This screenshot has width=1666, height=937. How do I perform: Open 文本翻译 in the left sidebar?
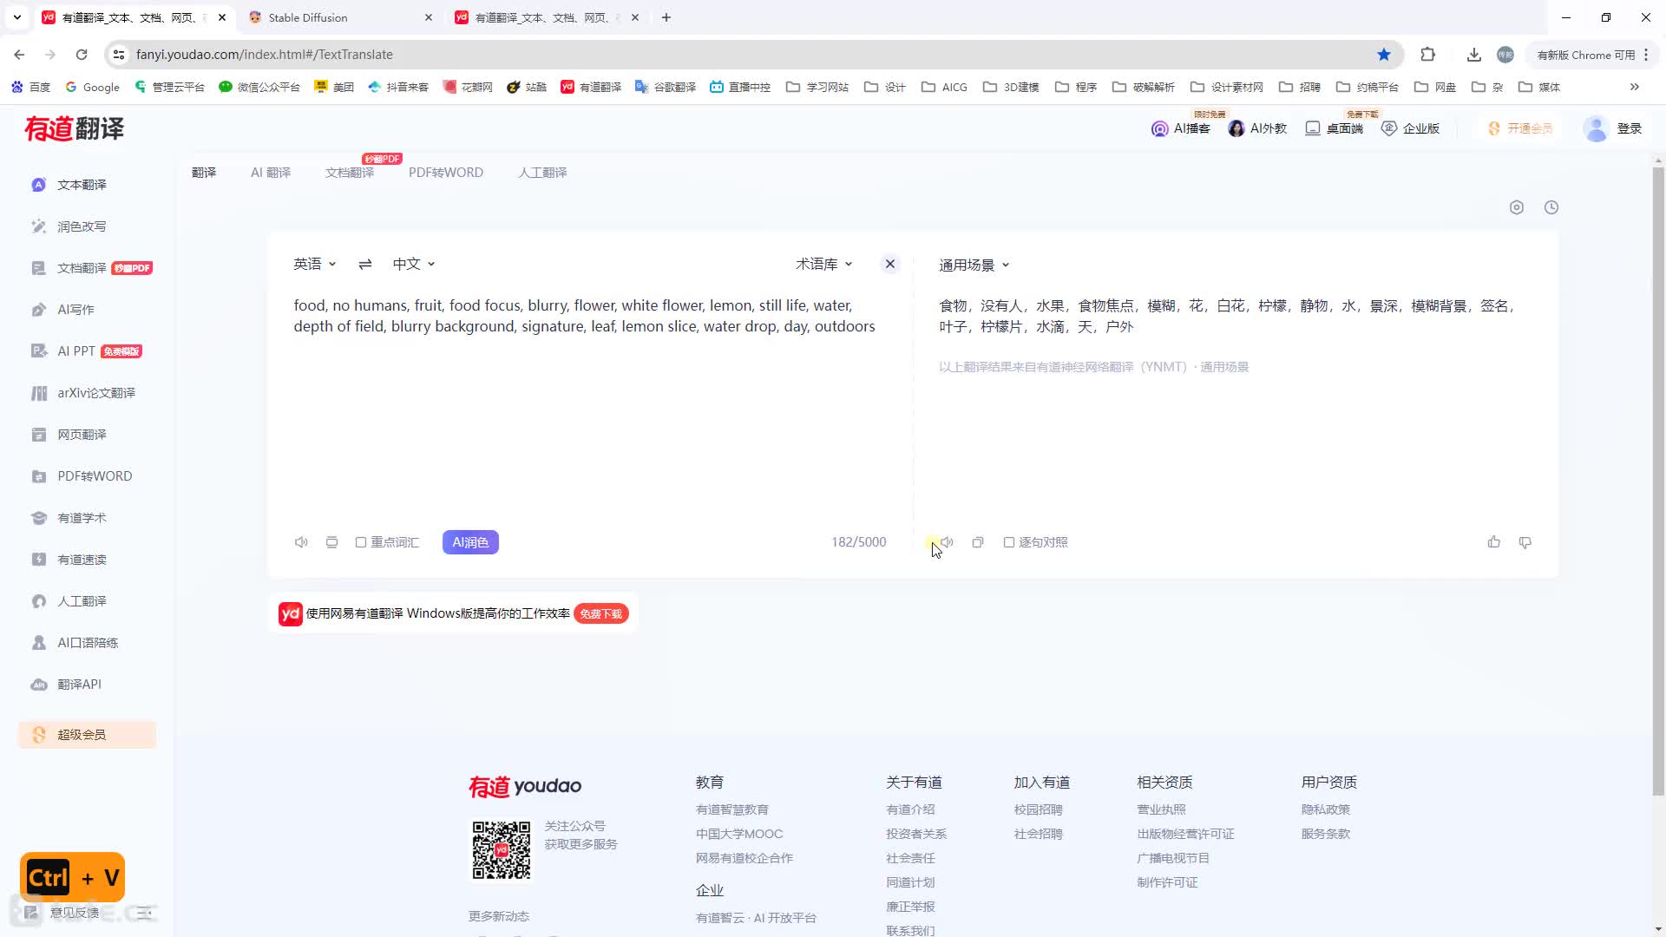pos(69,185)
